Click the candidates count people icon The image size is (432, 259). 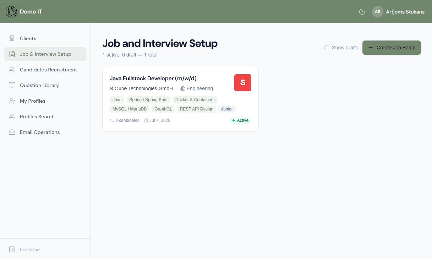(x=112, y=120)
